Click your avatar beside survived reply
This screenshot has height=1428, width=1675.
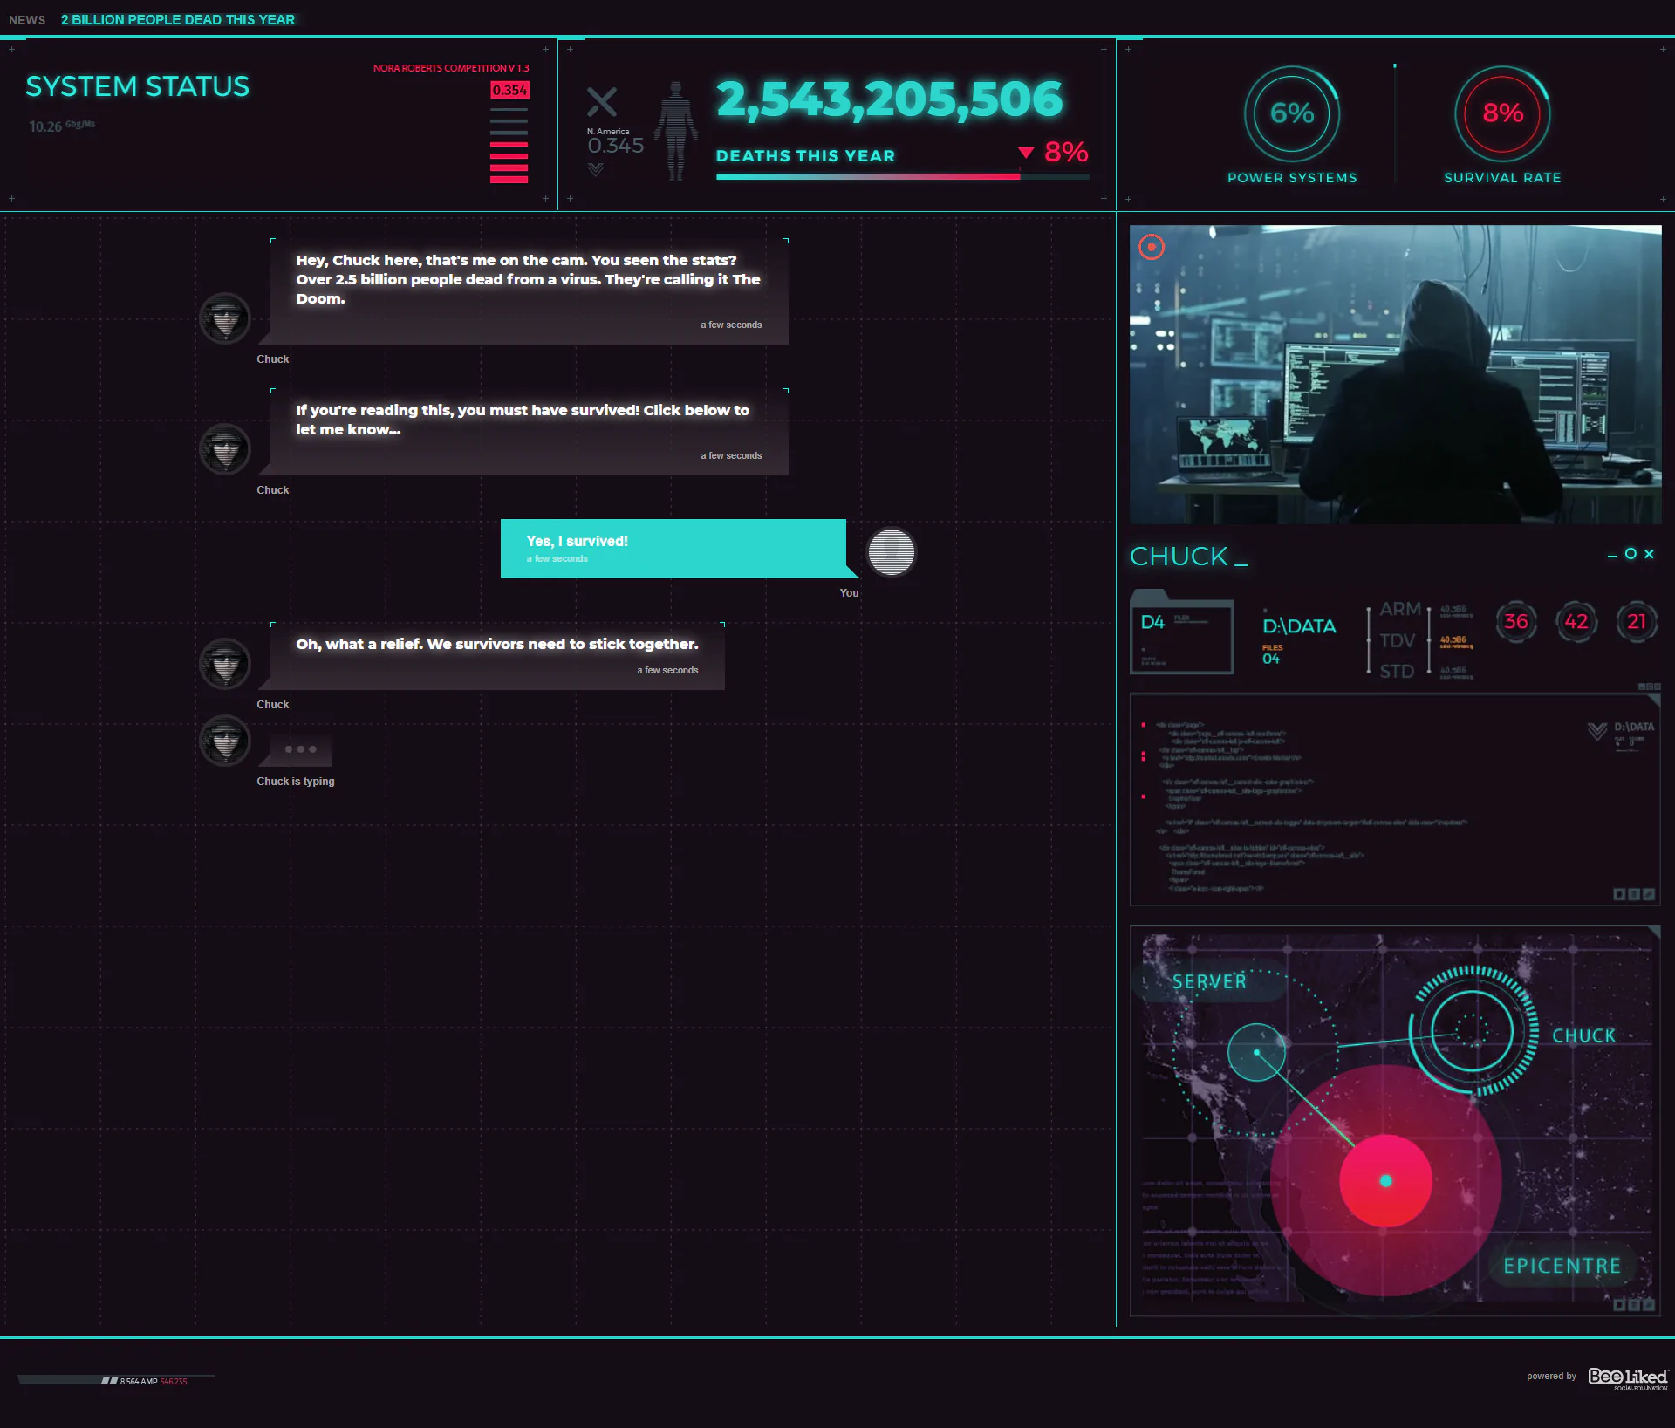click(x=891, y=552)
